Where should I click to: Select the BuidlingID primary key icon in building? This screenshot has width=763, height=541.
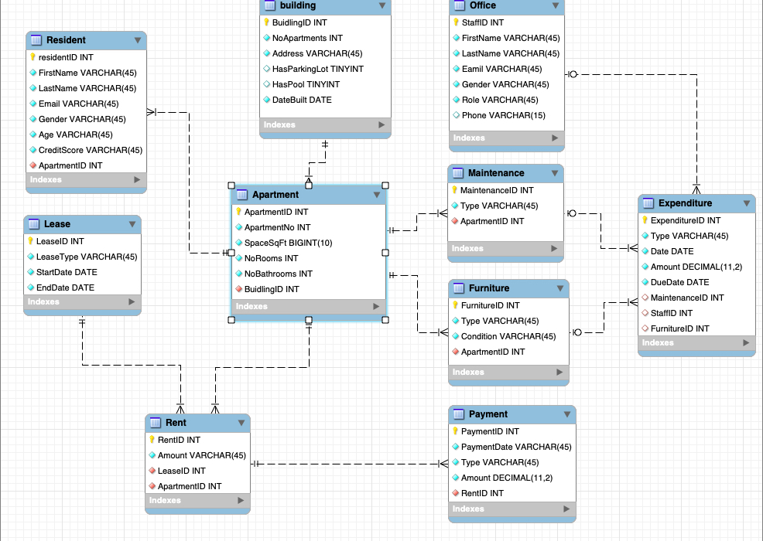[266, 22]
